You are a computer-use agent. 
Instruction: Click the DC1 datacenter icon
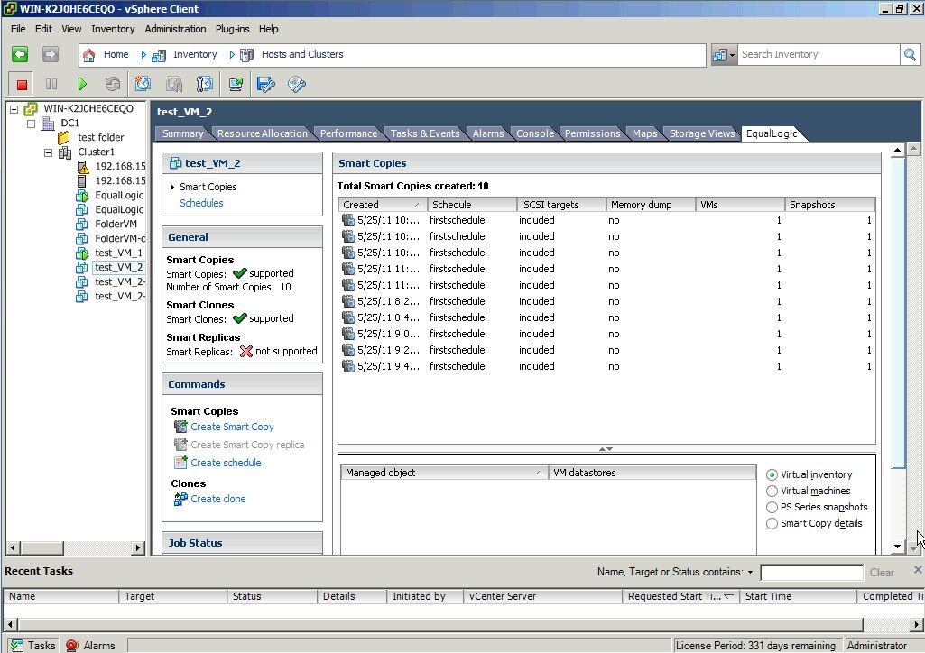(x=48, y=124)
